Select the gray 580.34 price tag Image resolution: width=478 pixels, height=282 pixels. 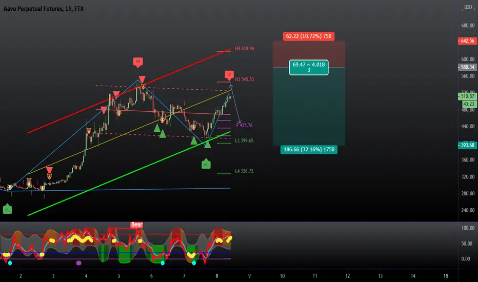(467, 67)
